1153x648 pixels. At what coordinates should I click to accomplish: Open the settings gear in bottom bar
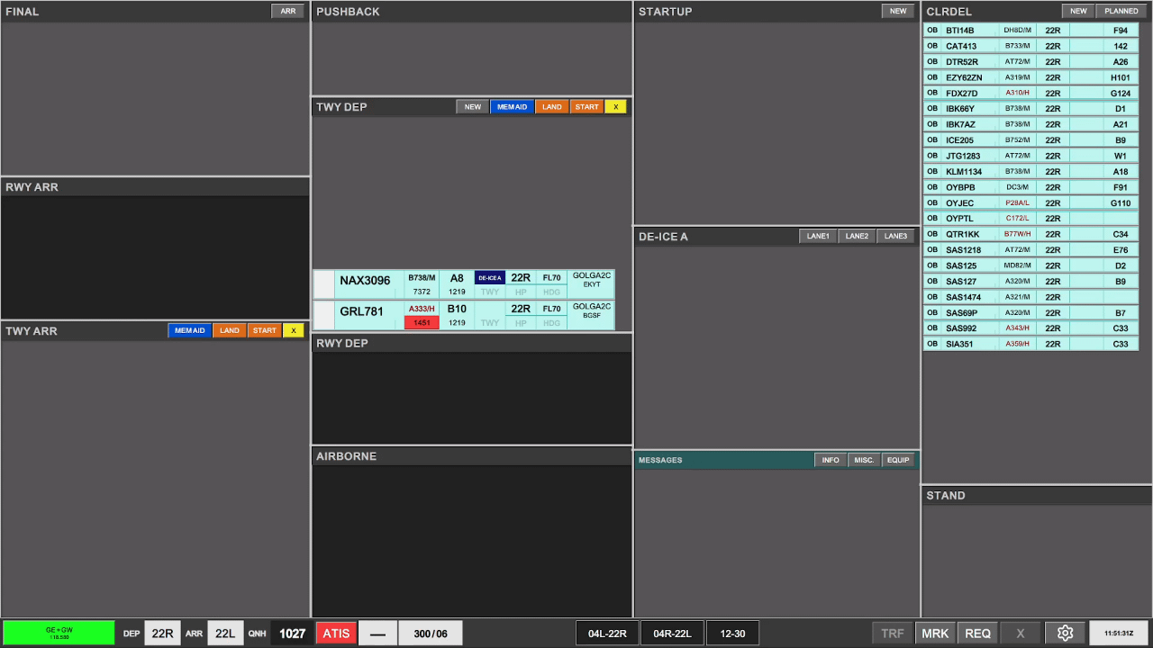pos(1065,633)
